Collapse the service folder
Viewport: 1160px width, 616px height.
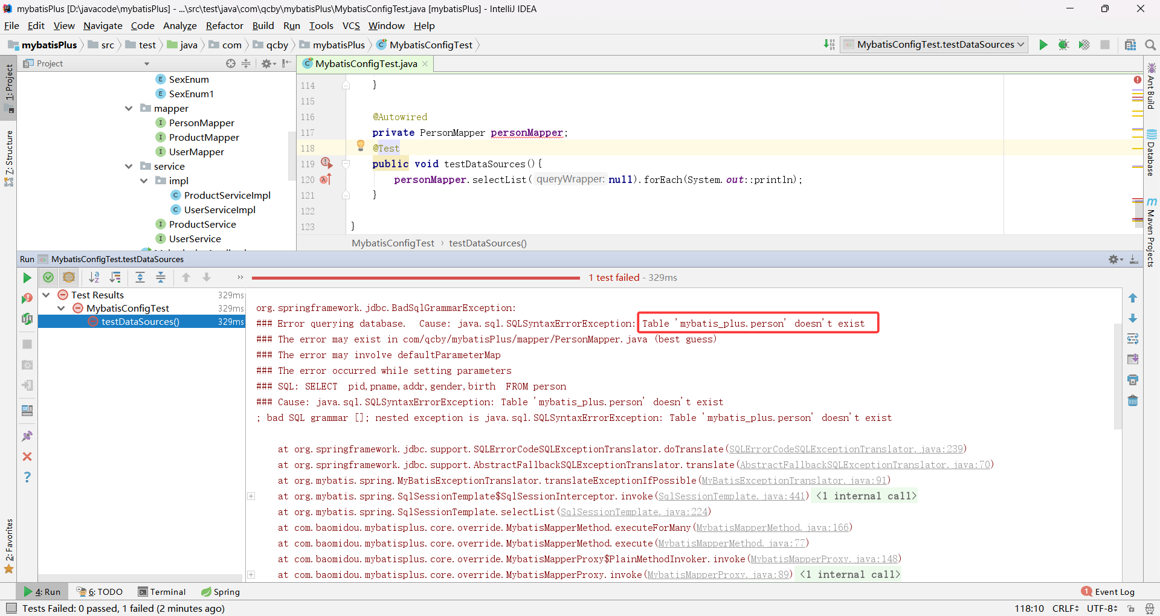[x=129, y=166]
